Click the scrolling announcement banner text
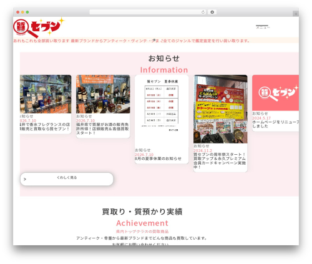312x264 pixels. [132, 41]
